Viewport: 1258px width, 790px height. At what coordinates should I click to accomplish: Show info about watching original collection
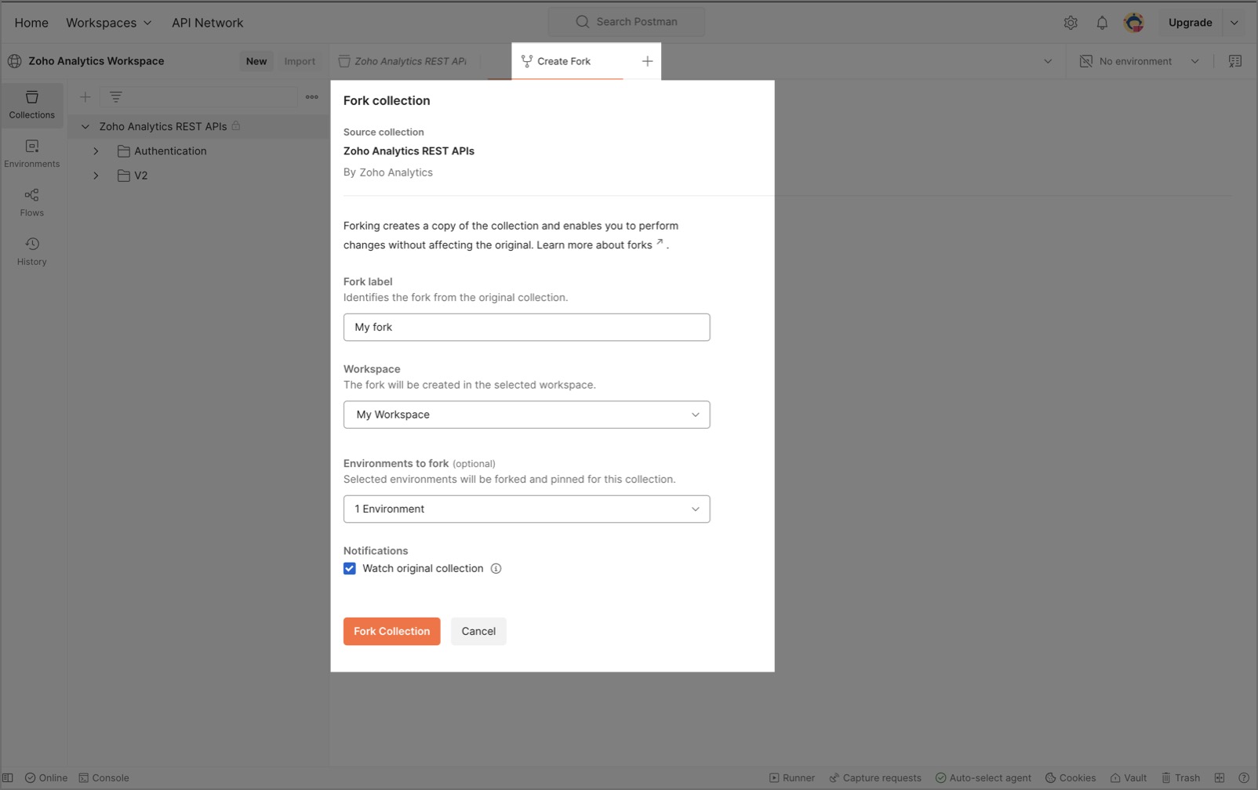[496, 569]
